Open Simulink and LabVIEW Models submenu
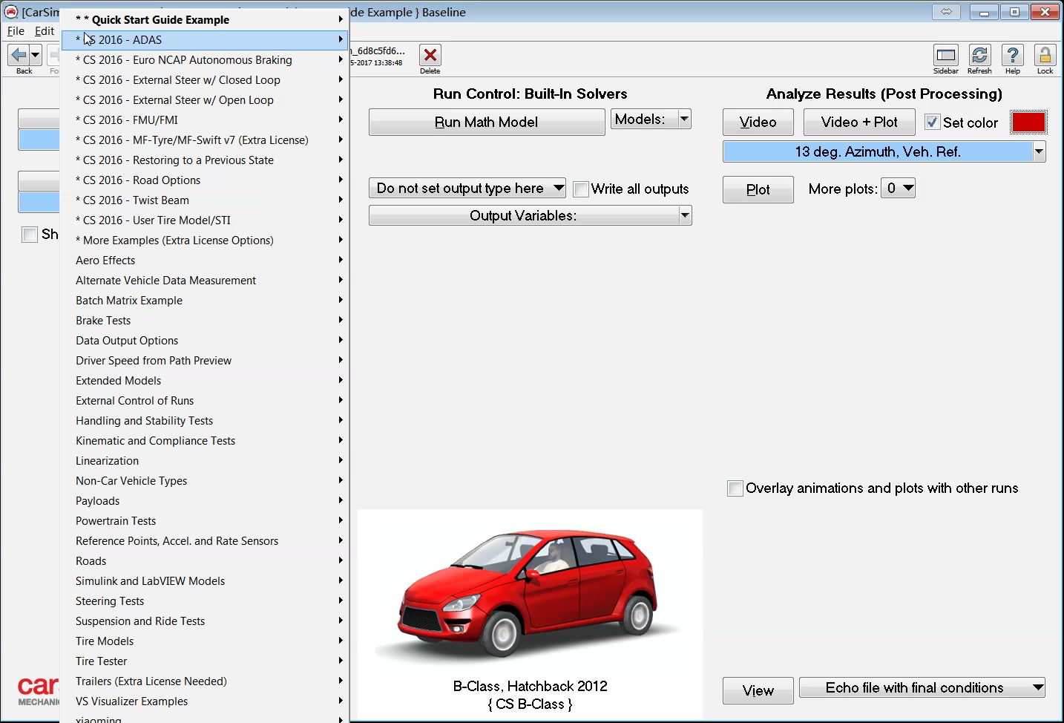1064x723 pixels. [x=205, y=581]
